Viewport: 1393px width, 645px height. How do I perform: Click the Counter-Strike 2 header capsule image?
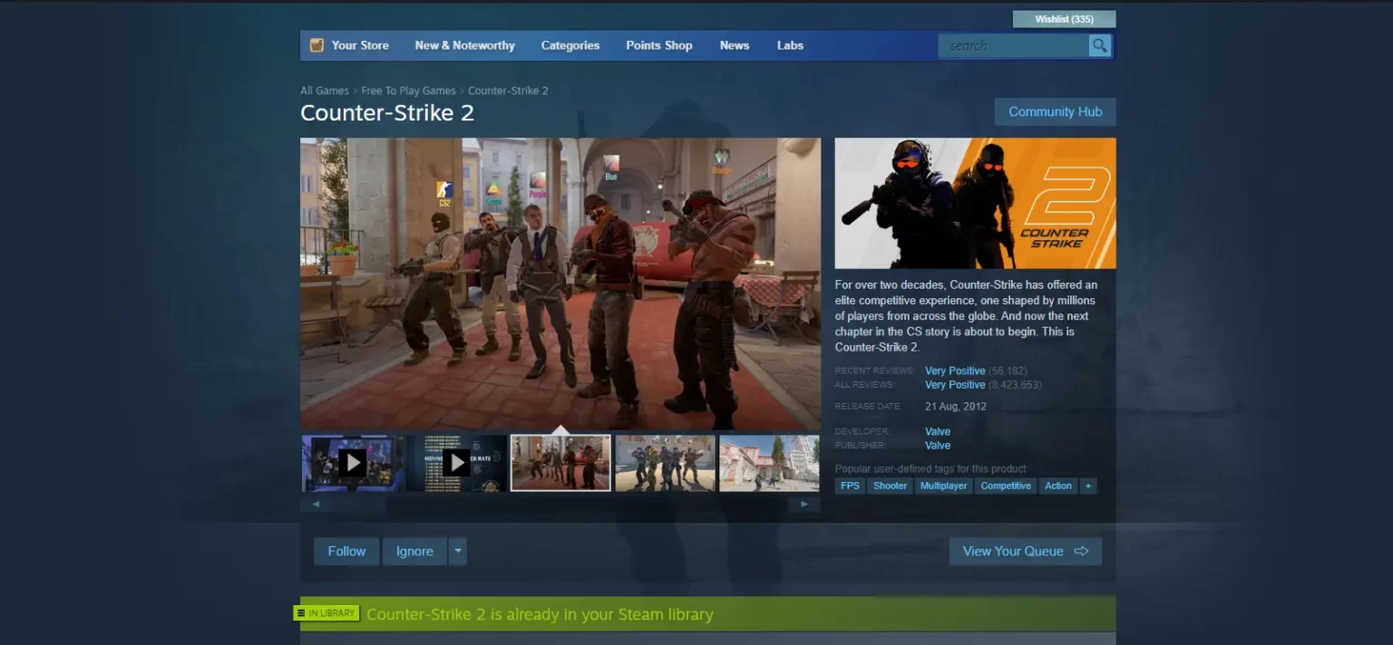975,203
